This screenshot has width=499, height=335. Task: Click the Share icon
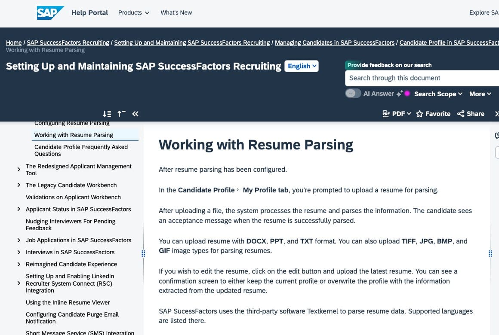pyautogui.click(x=460, y=114)
